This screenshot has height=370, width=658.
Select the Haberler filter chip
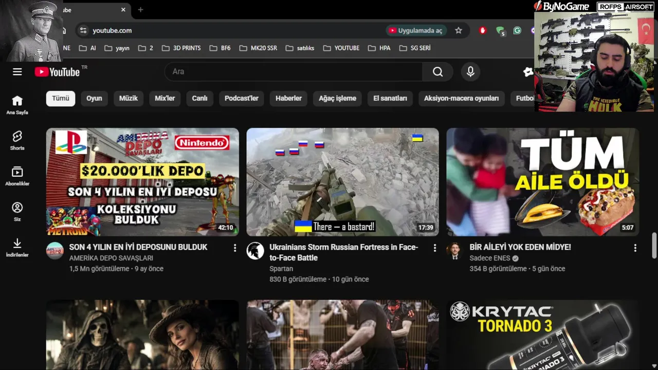click(x=288, y=99)
